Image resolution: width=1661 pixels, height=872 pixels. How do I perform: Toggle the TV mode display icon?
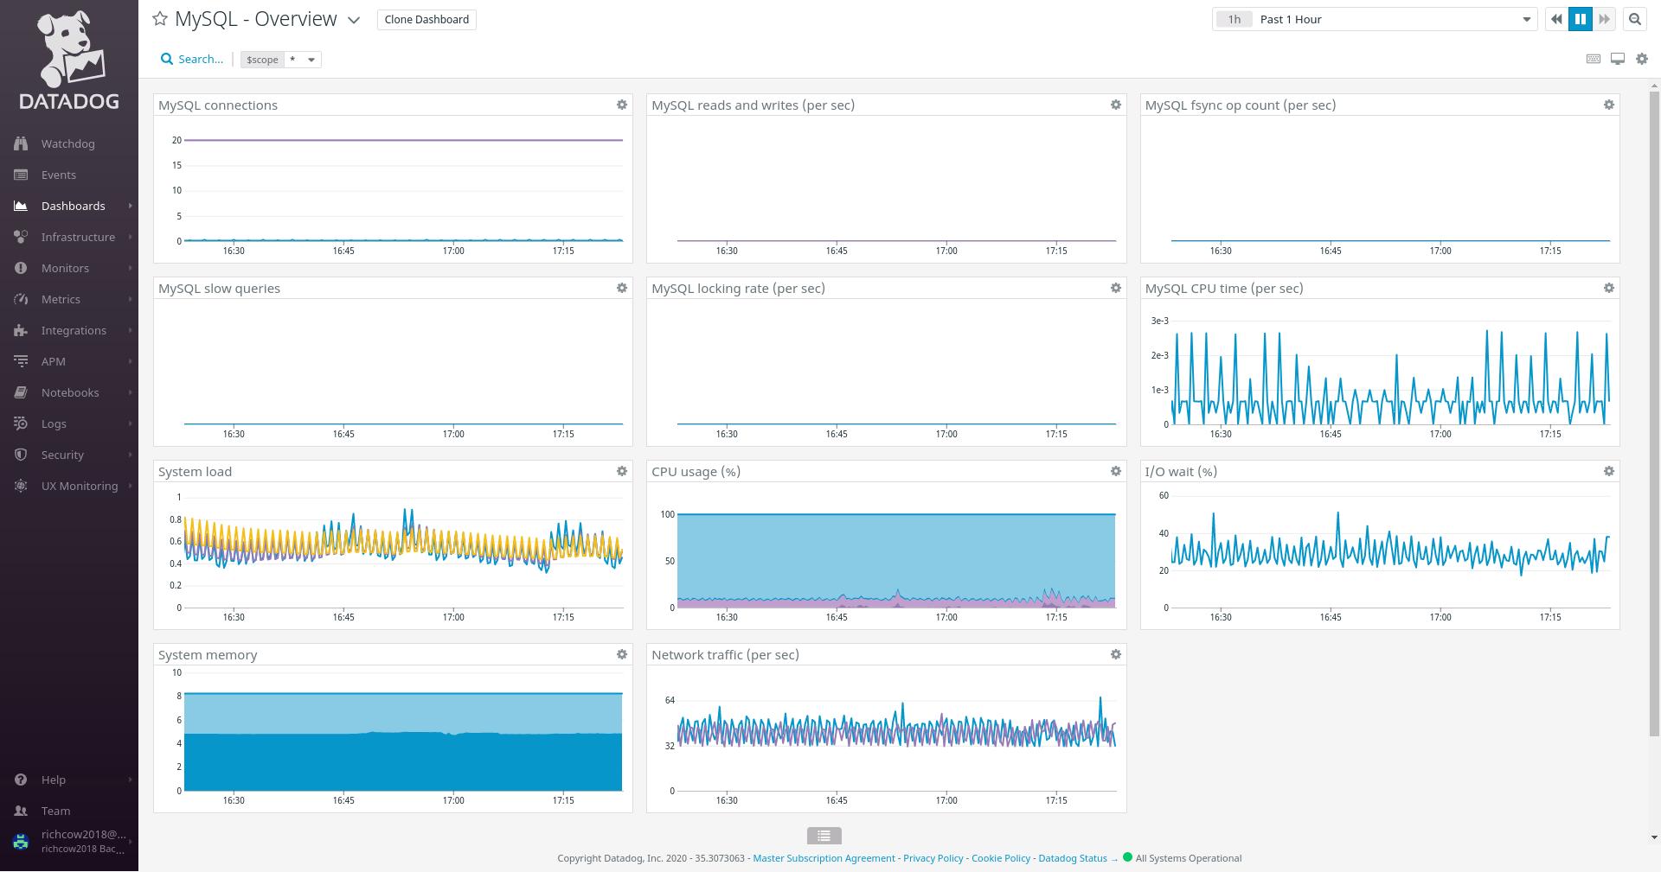point(1617,59)
